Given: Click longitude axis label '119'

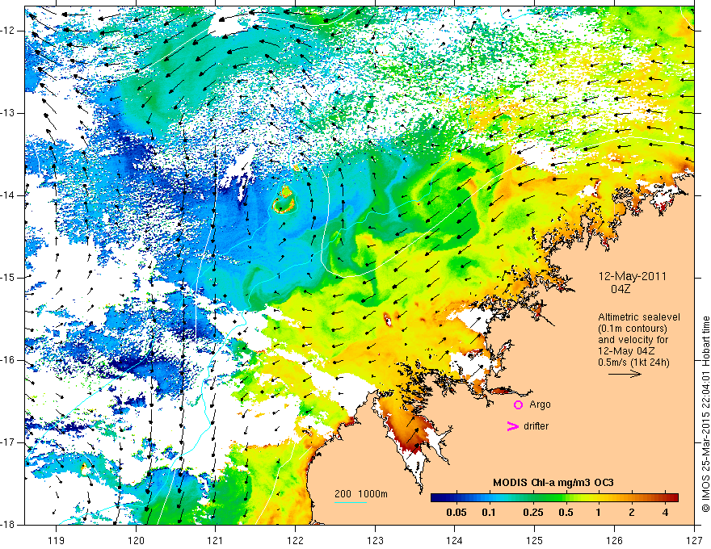Looking at the screenshot, I should coord(57,540).
